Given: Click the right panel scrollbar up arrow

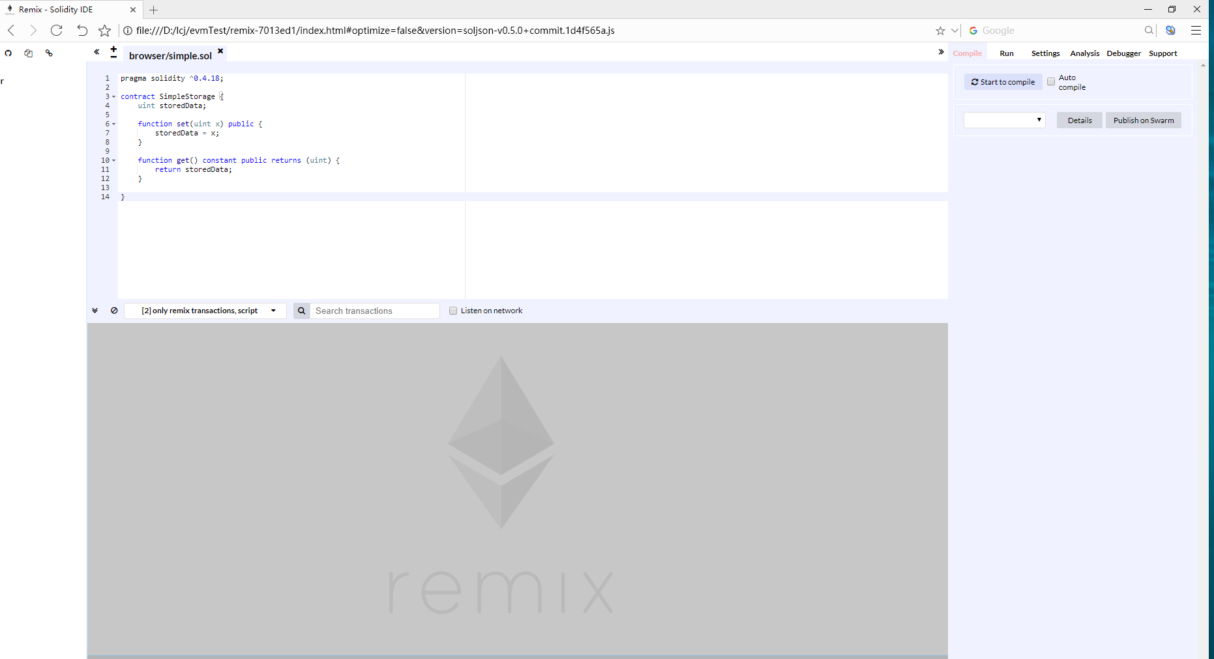Looking at the screenshot, I should 1203,65.
